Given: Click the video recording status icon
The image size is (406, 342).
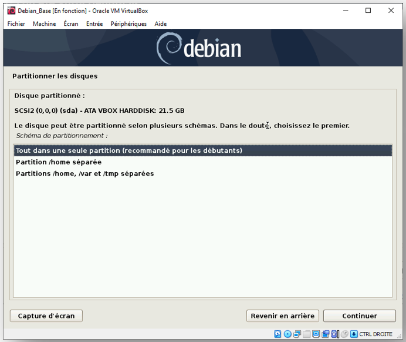Looking at the screenshot, I should (326, 334).
